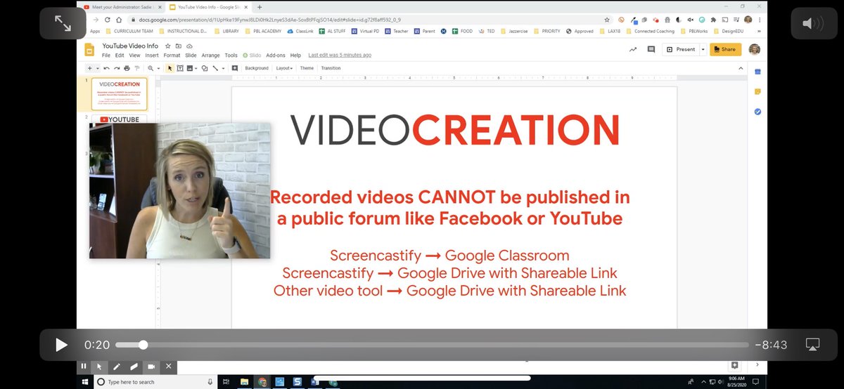Viewport: 844px width, 389px height.
Task: Open a new Chrome tab with plus
Action: [x=260, y=7]
